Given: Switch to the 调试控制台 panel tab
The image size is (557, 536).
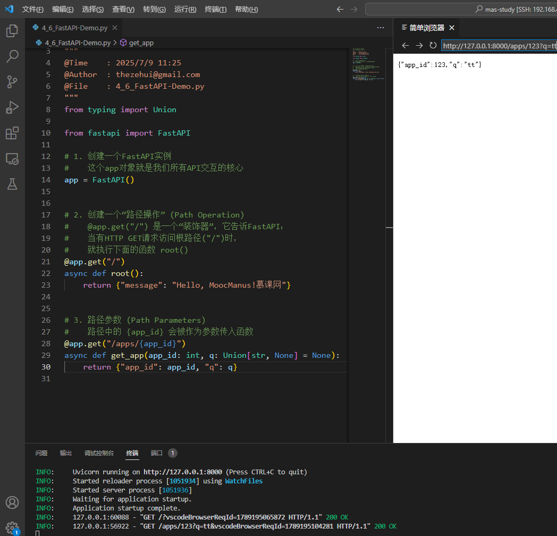Looking at the screenshot, I should [x=99, y=453].
